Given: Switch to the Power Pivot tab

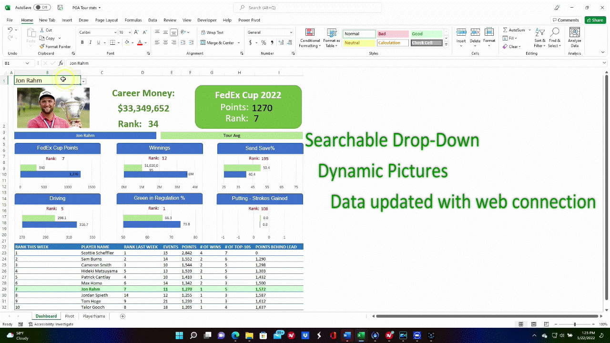Looking at the screenshot, I should point(249,20).
